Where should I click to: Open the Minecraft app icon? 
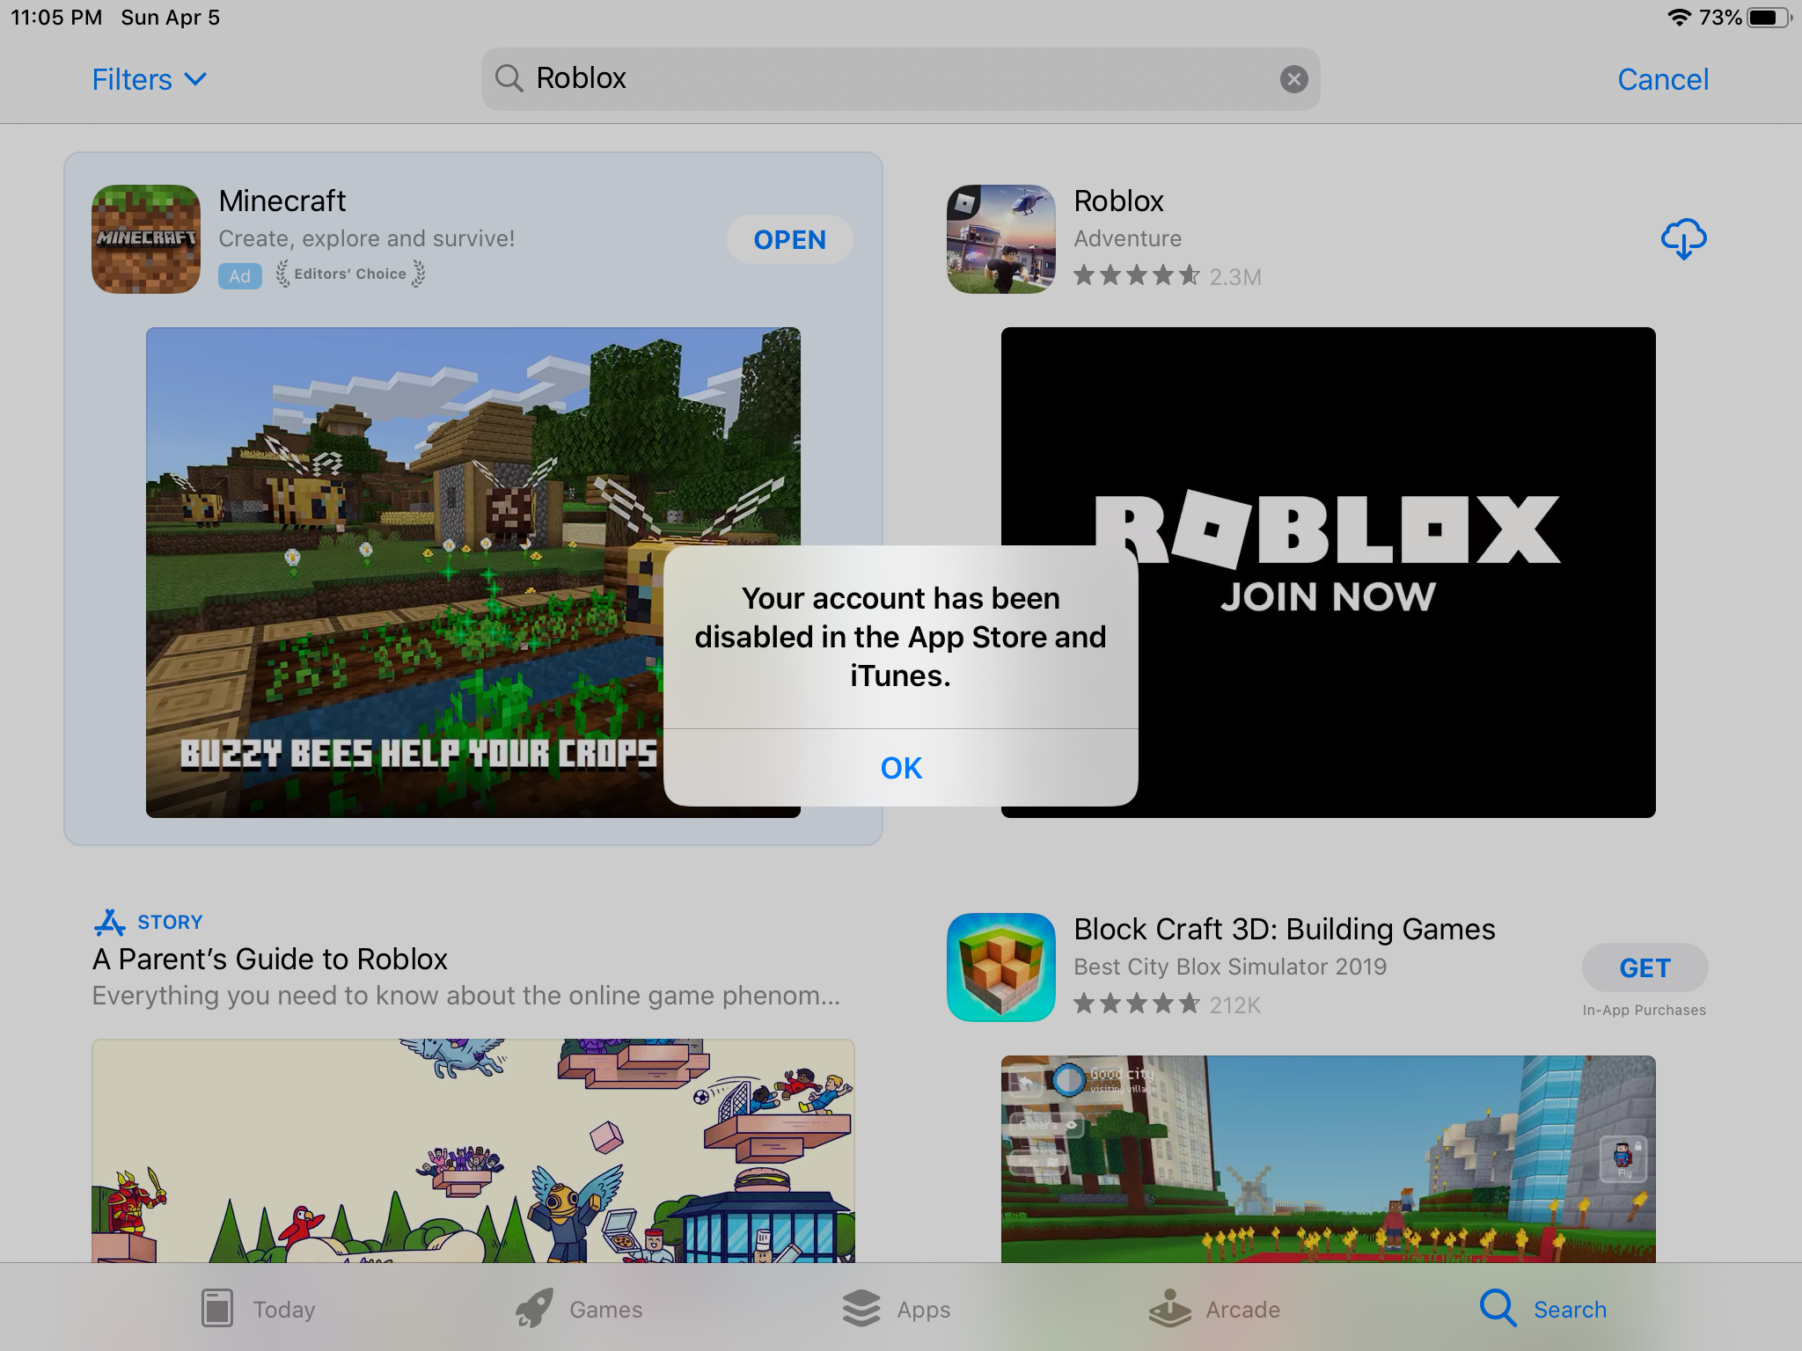(146, 239)
